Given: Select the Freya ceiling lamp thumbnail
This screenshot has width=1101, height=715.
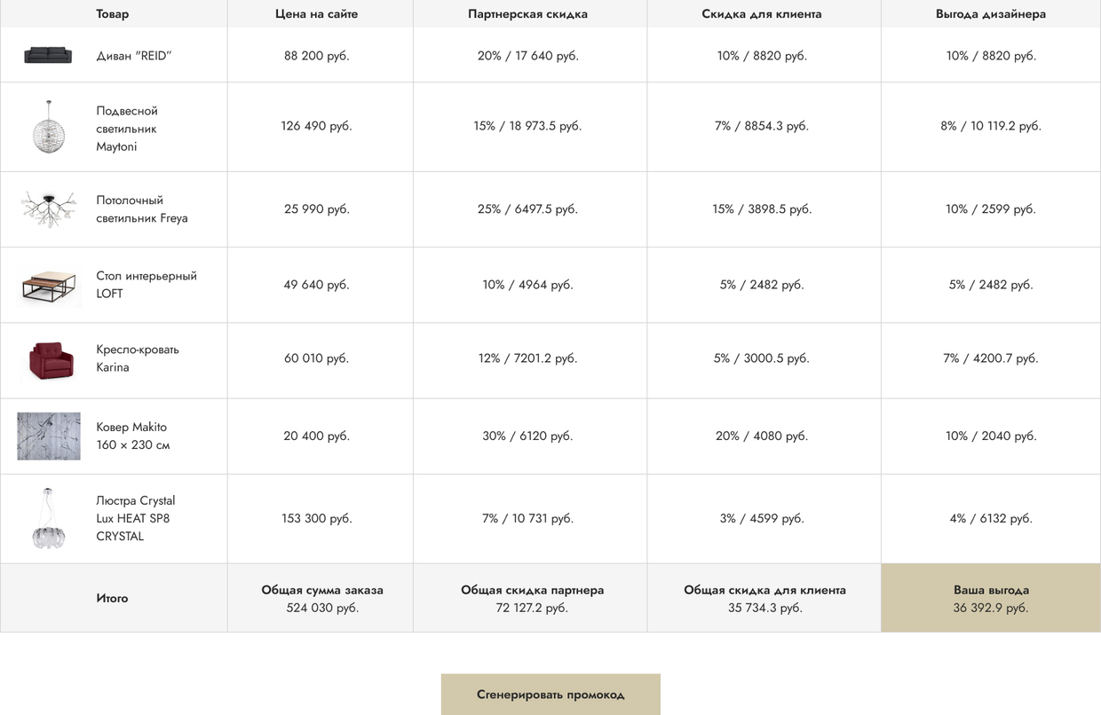Looking at the screenshot, I should [48, 209].
